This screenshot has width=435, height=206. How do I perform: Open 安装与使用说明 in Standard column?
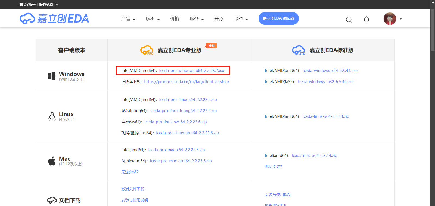[x=278, y=195]
